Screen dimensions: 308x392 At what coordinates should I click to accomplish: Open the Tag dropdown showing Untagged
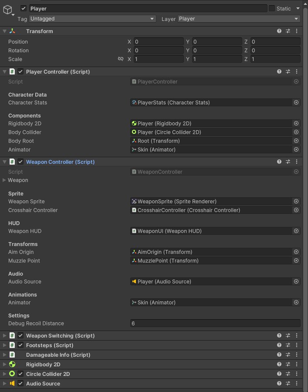tap(92, 19)
